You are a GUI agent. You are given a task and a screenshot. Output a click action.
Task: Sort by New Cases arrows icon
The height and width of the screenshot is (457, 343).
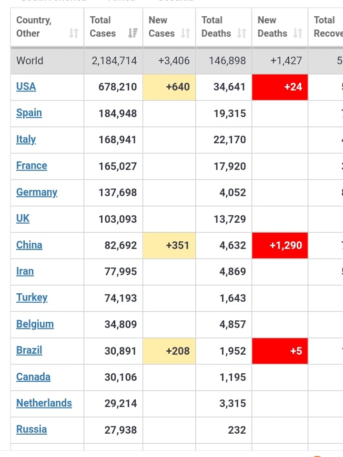pos(185,33)
